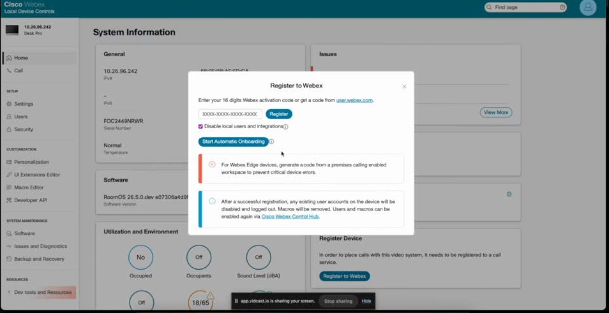Click the sharing bar pause icon
This screenshot has width=609, height=313.
click(236, 301)
